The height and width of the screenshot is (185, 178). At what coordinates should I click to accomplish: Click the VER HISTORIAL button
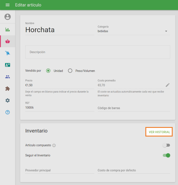[159, 132]
